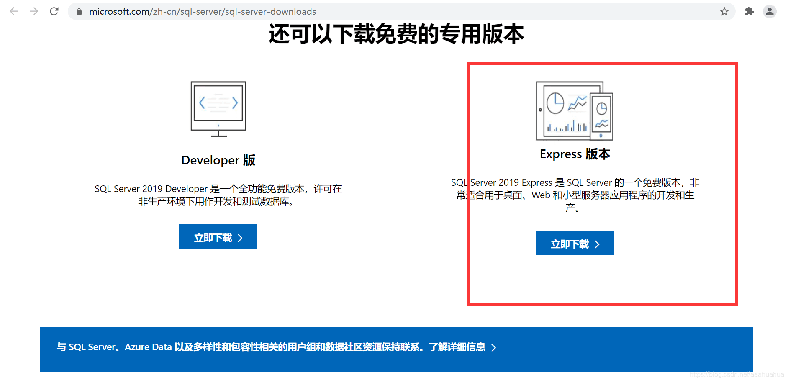View site security lock info

[79, 12]
